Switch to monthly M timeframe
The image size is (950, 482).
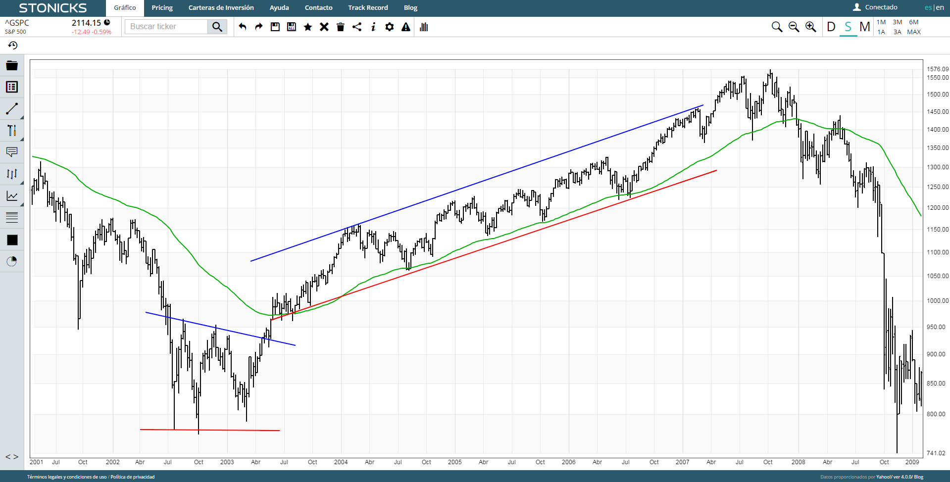(865, 27)
